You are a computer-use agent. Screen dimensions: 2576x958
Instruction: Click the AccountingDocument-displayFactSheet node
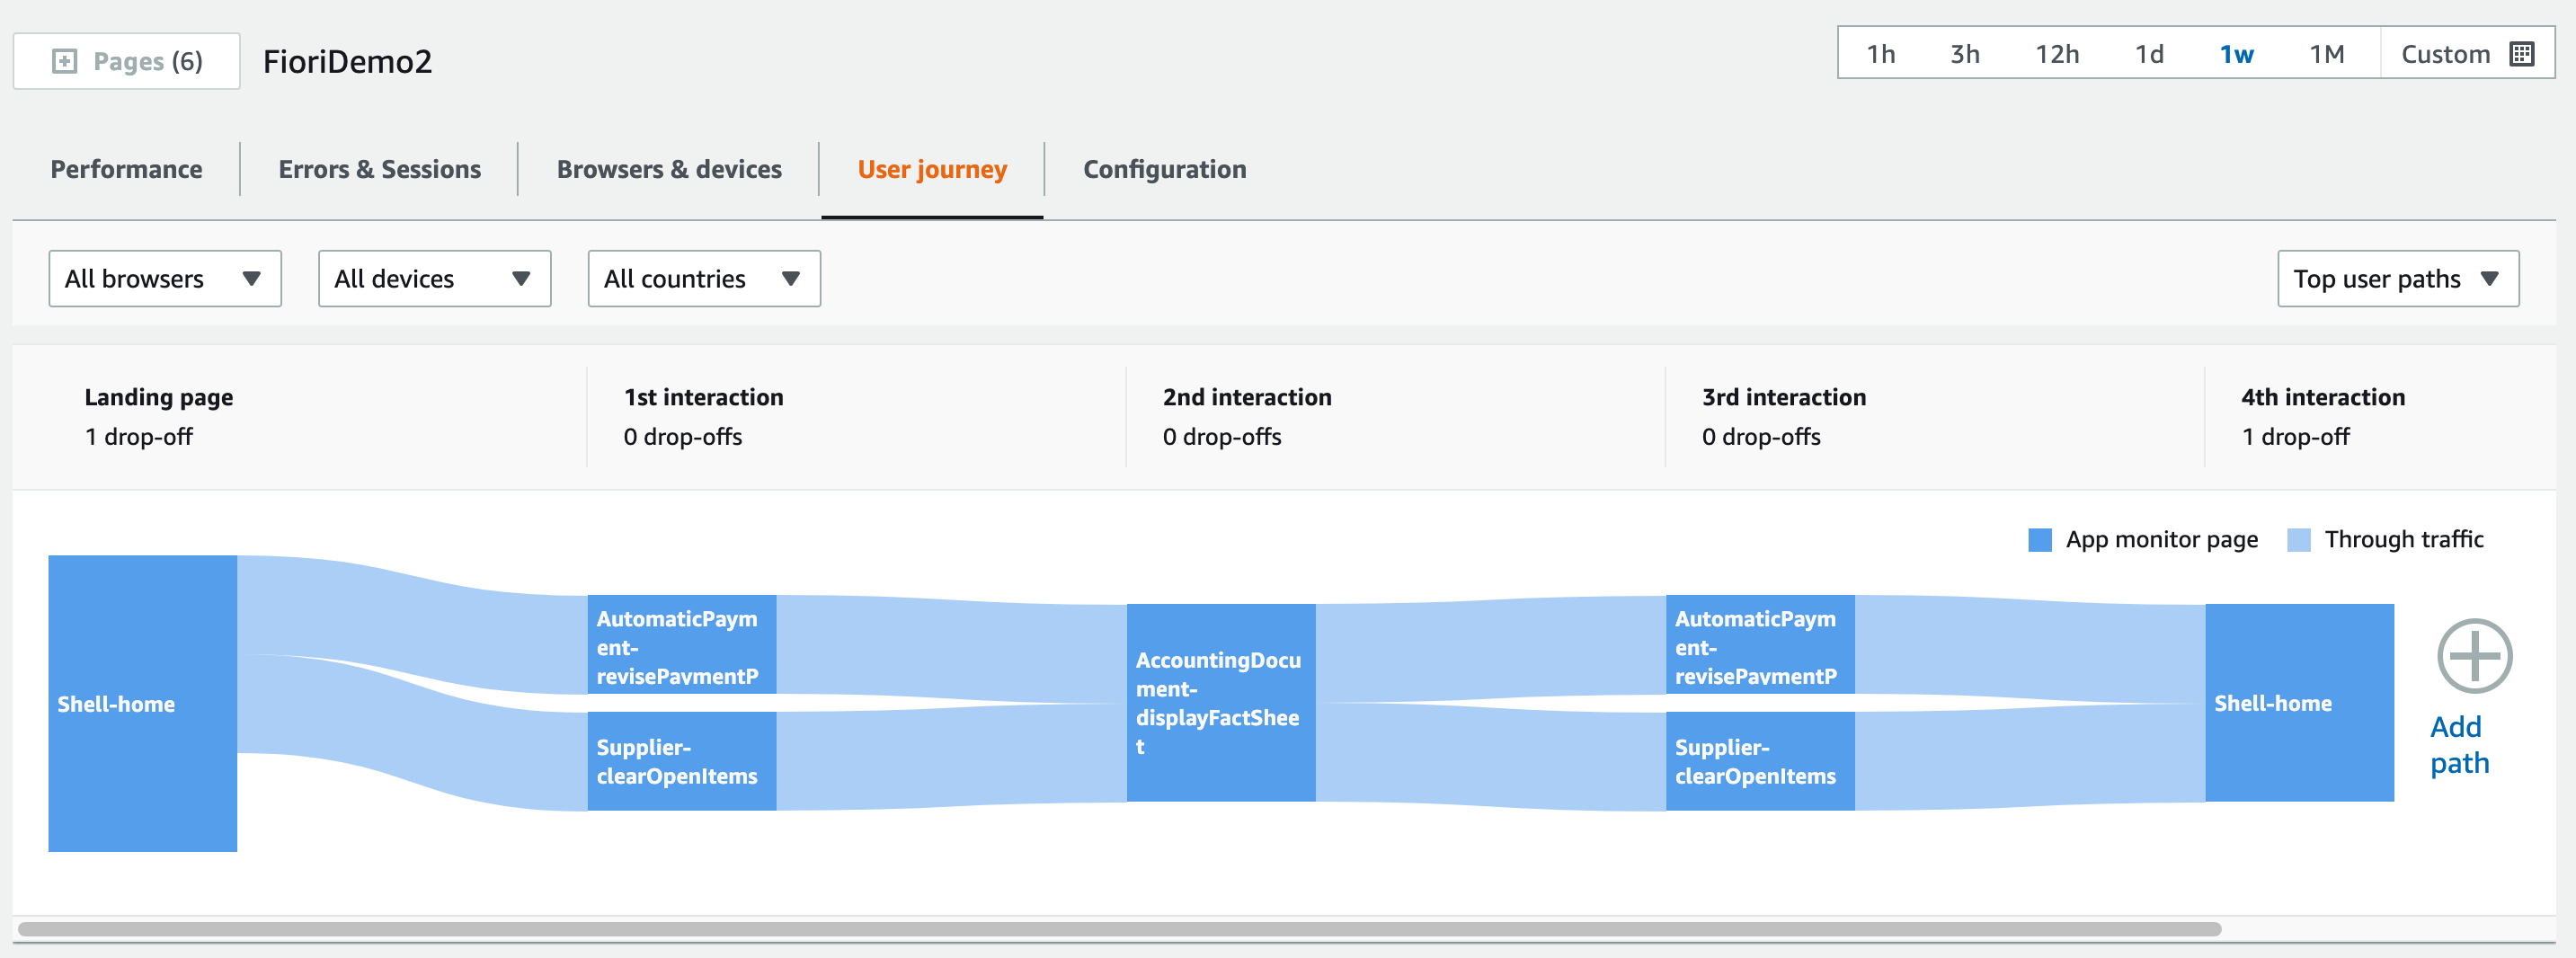pos(1220,702)
